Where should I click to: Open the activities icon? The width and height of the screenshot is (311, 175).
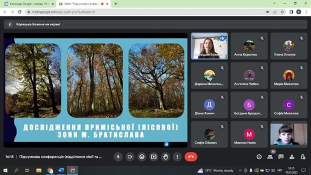click(292, 157)
